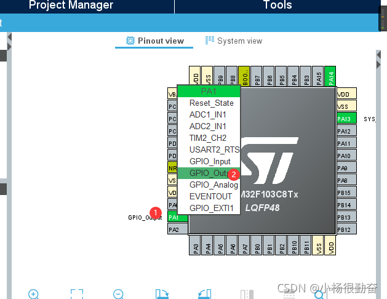Assign TIM2_CH2 to PA1

(209, 138)
